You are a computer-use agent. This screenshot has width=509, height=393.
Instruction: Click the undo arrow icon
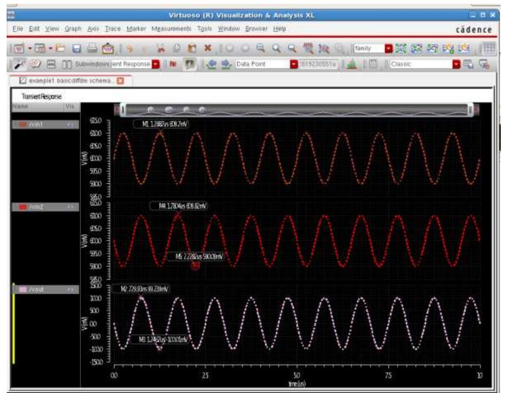(x=129, y=49)
